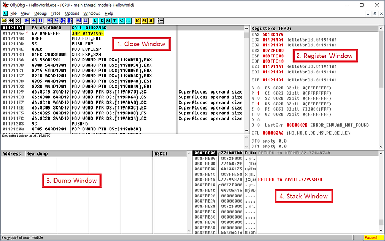
Task: Select address 011911B6 in the disassembly
Action: click(x=13, y=60)
